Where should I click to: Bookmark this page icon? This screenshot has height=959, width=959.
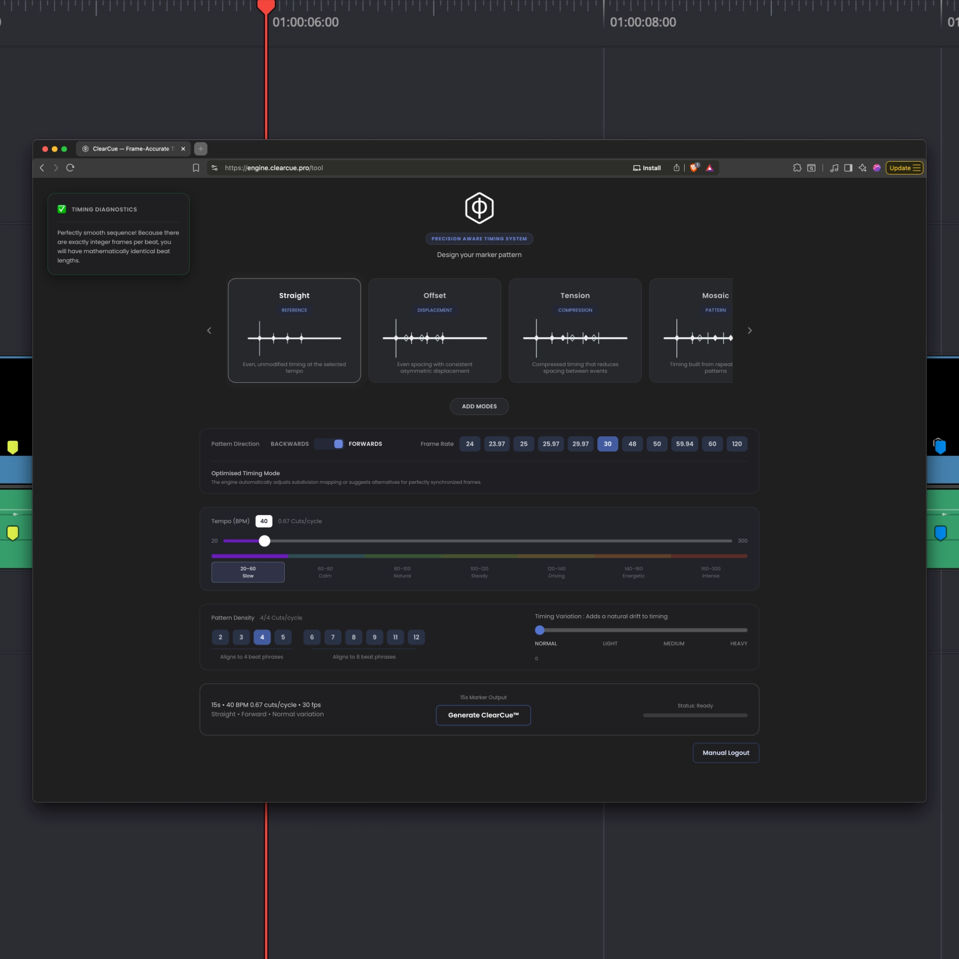(196, 168)
